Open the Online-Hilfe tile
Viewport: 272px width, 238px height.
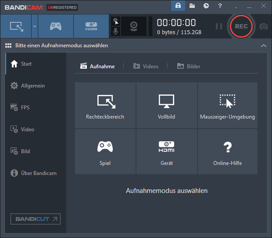coord(227,151)
